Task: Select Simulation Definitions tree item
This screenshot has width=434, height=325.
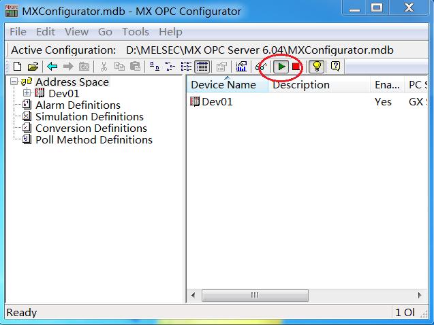Action: pyautogui.click(x=89, y=117)
